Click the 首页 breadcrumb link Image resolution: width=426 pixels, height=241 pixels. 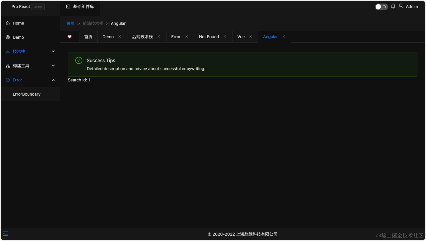tap(71, 23)
